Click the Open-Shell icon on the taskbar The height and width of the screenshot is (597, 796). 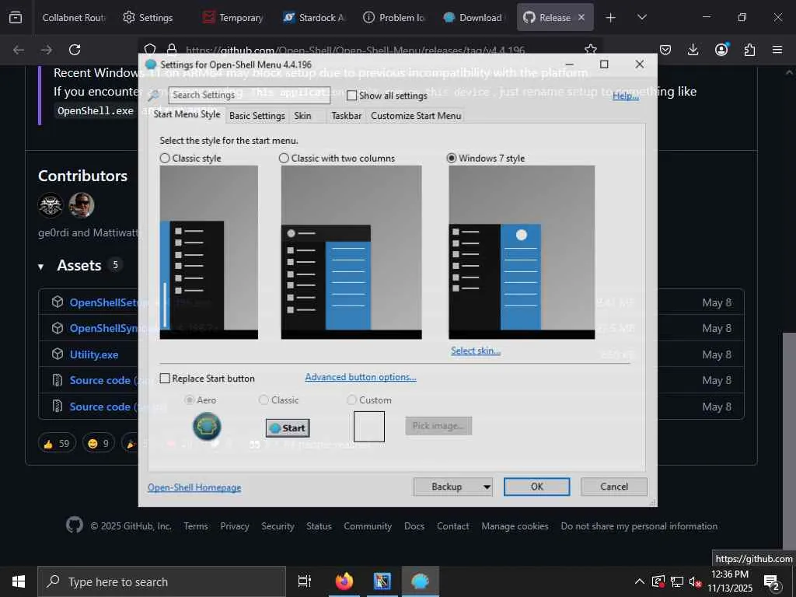421,581
